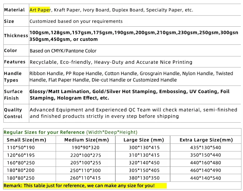Click the 460*140*490 extra large cell
243x191 pixels.
point(206,170)
